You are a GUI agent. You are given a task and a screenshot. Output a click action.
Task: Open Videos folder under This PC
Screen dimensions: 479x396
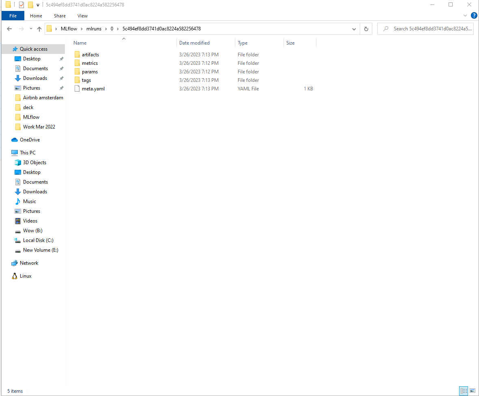click(30, 221)
